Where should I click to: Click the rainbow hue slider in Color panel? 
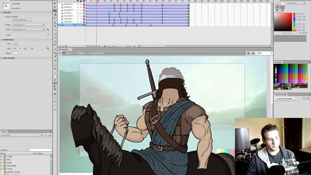(294, 22)
